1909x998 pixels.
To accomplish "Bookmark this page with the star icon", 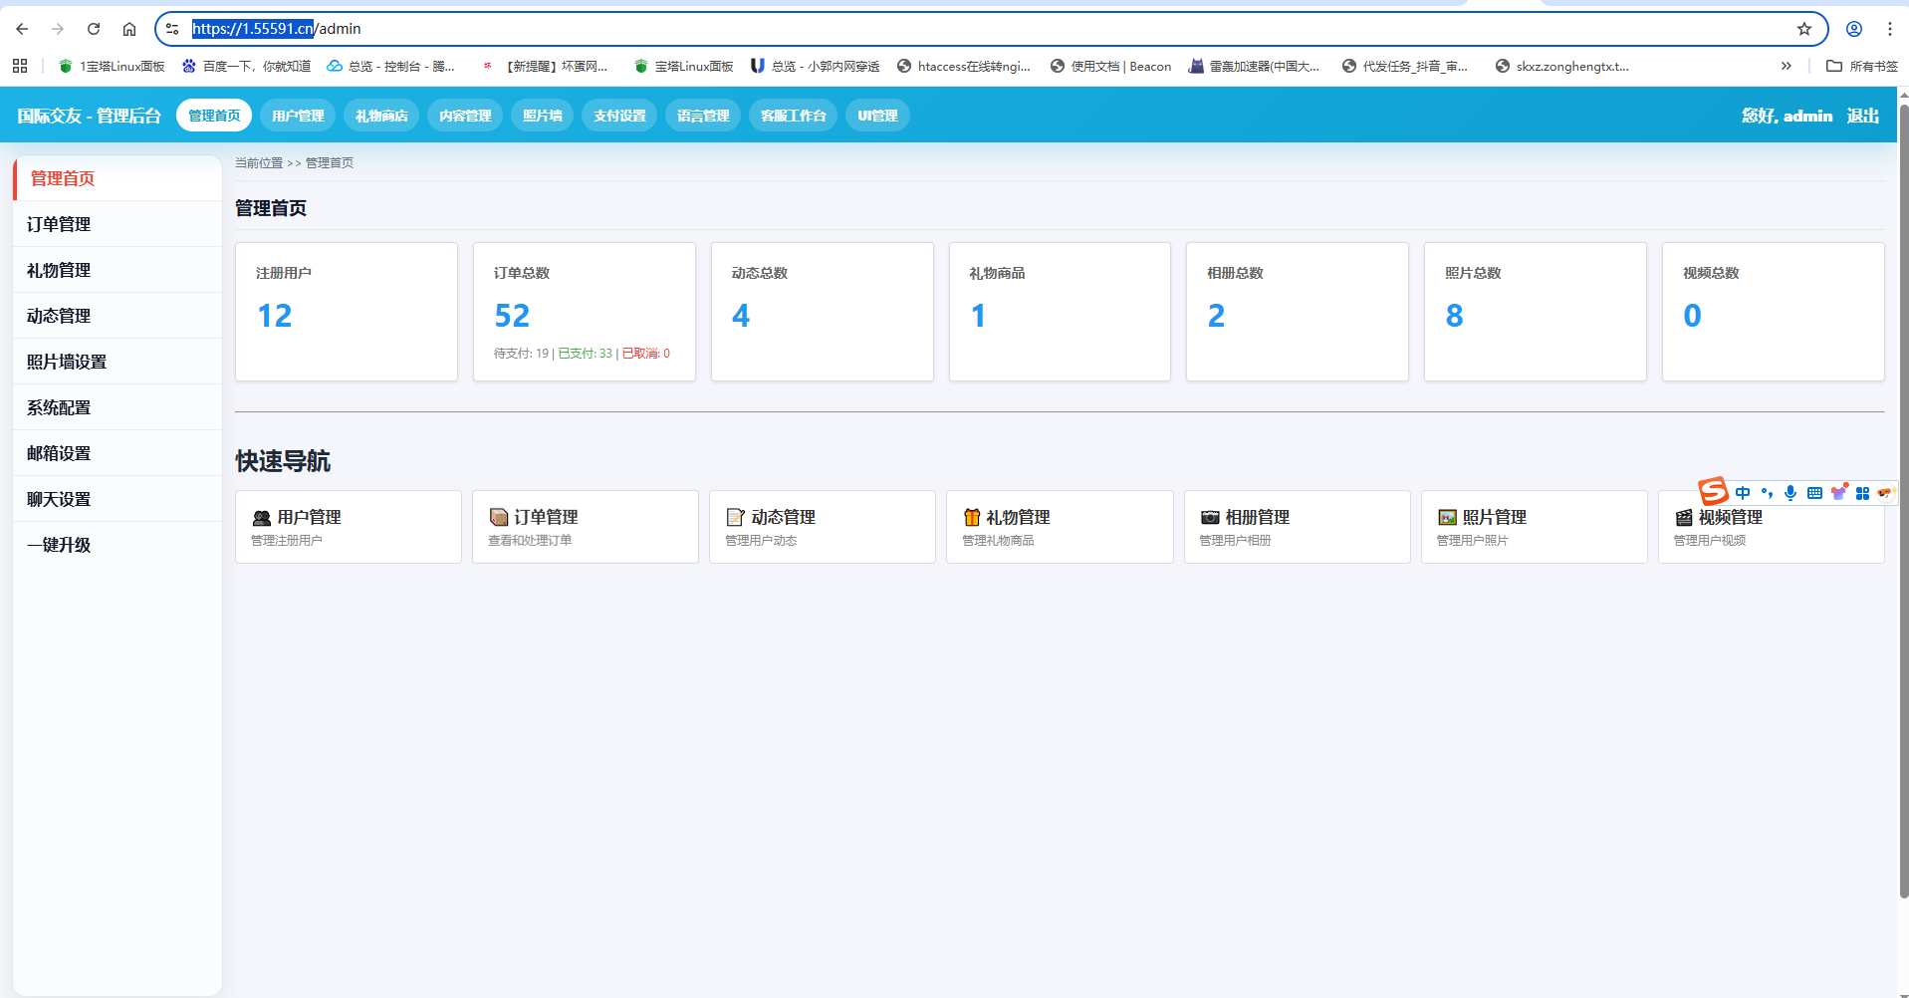I will coord(1803,29).
